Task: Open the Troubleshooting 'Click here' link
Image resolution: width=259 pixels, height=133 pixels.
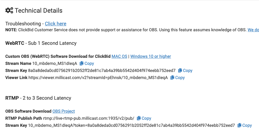Action: click(55, 24)
